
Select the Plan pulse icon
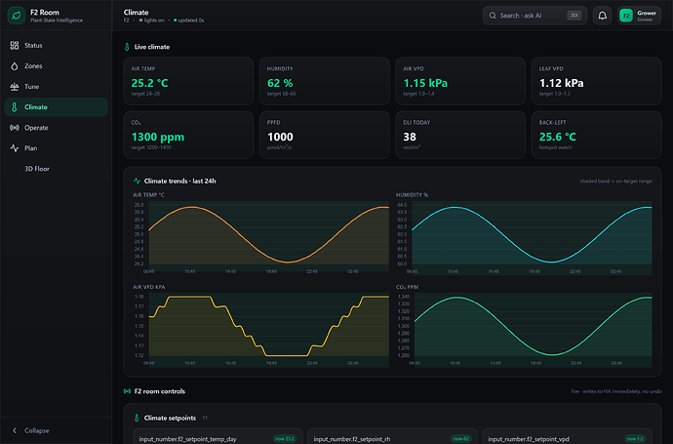pyautogui.click(x=15, y=148)
